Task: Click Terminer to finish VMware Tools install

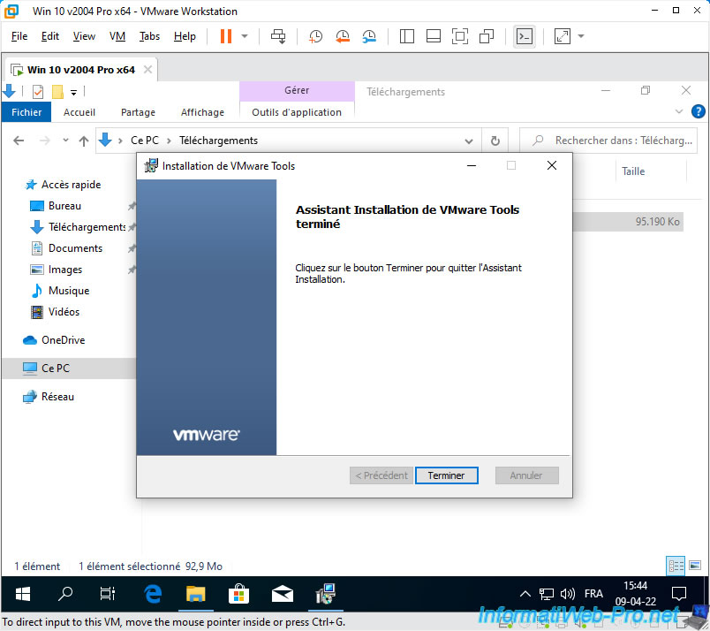Action: (447, 475)
